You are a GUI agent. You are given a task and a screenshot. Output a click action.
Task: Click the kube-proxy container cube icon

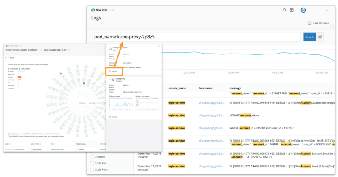tap(113, 80)
